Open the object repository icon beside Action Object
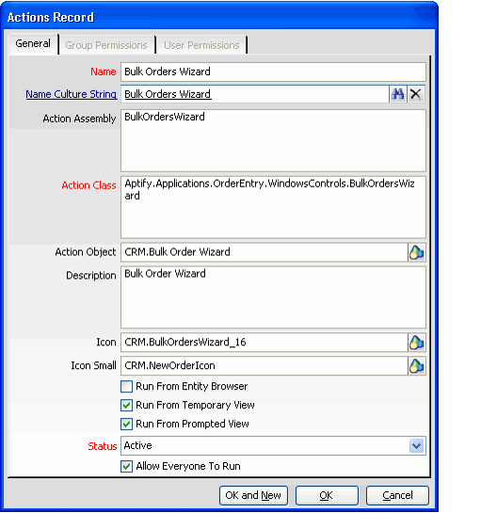 coord(416,252)
